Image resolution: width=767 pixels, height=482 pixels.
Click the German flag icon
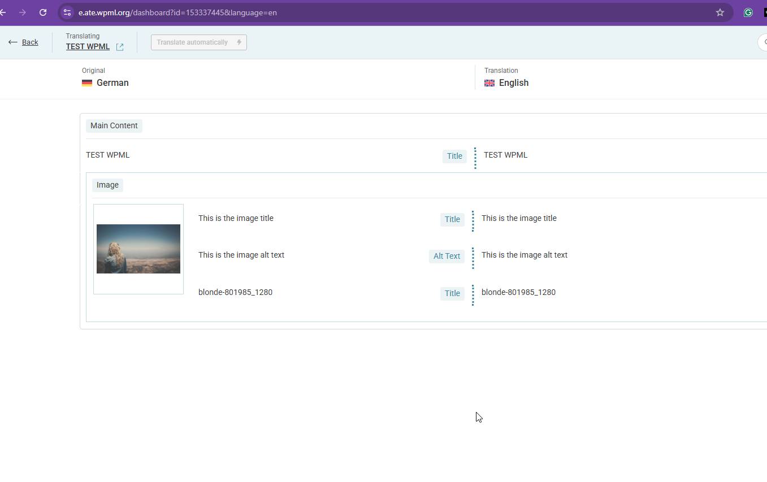tap(87, 83)
